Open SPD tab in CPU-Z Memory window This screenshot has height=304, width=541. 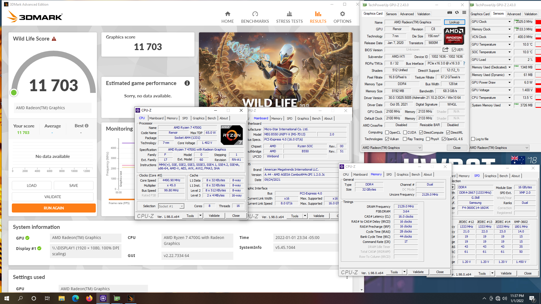389,175
